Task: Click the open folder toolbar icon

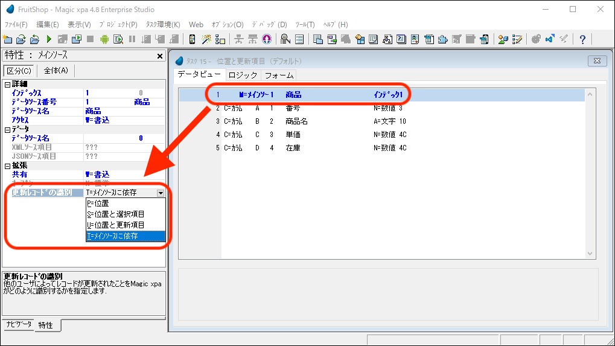Action: pos(21,39)
